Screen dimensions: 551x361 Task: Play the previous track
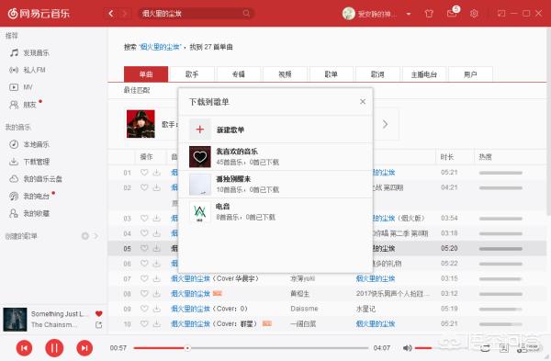(24, 348)
